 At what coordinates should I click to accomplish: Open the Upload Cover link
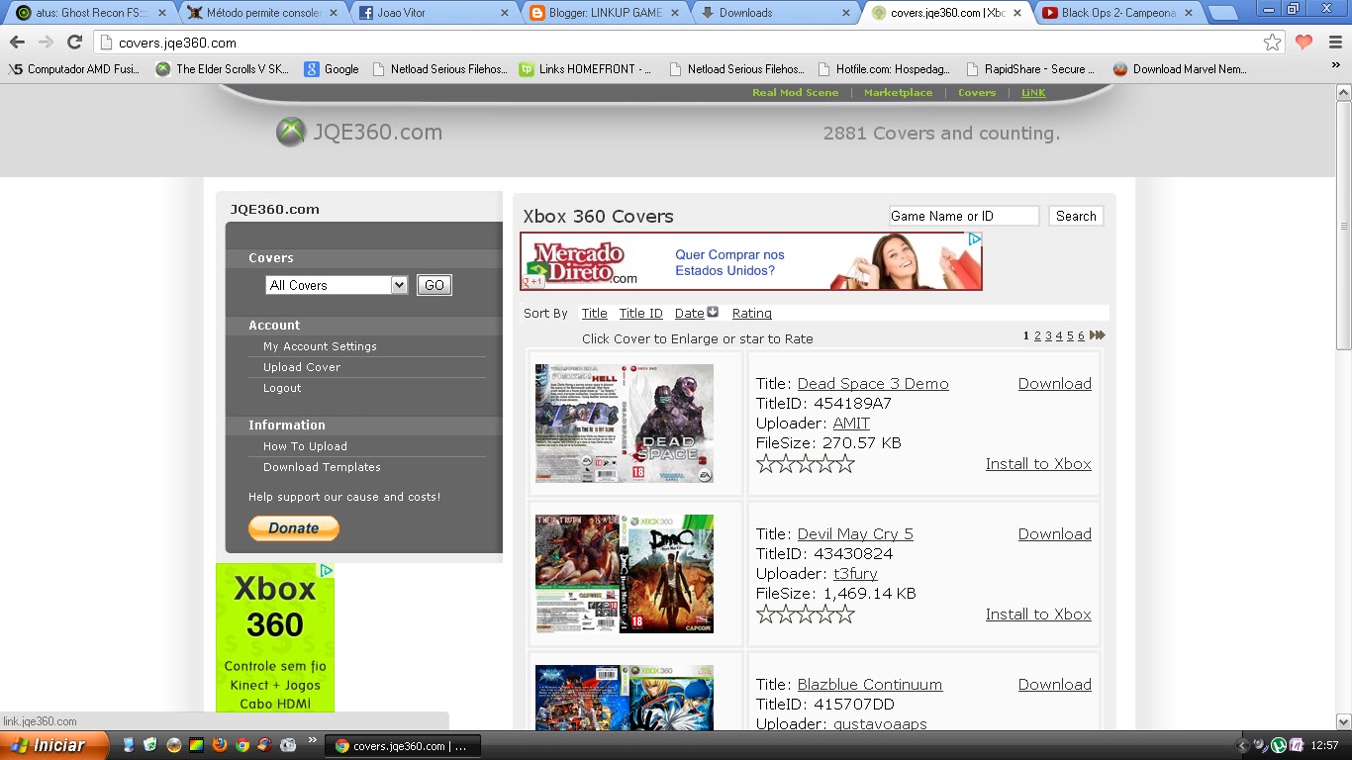[x=302, y=367]
